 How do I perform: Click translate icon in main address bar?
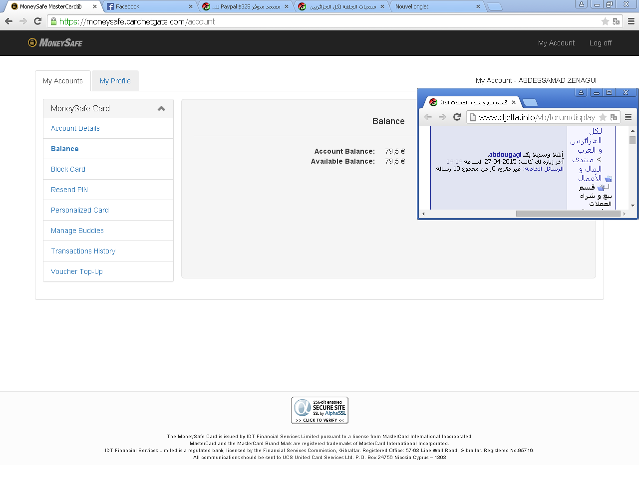616,21
